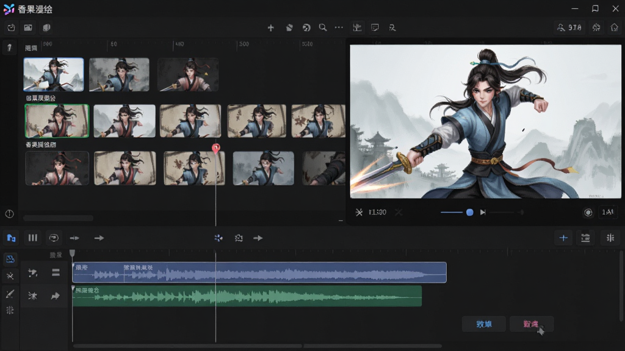Image resolution: width=625 pixels, height=351 pixels.
Task: Click the blue-text button at timeline bottom right
Action: [484, 324]
